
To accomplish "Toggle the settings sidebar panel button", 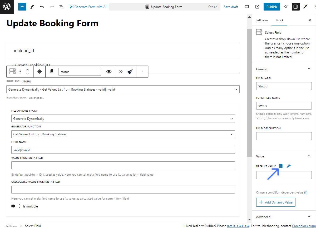I will click(295, 7).
